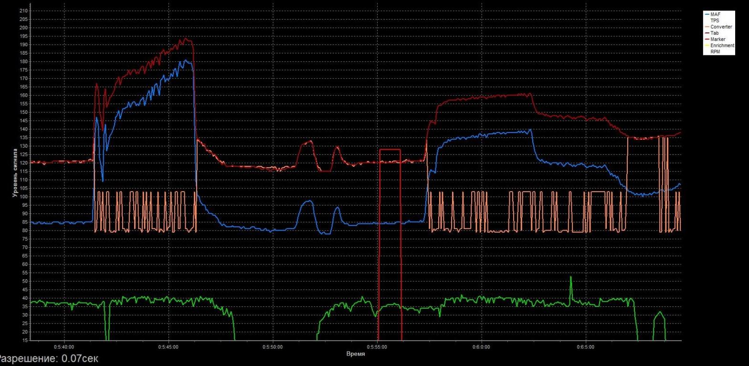Click the 0:5:40:00 time axis label

point(64,347)
